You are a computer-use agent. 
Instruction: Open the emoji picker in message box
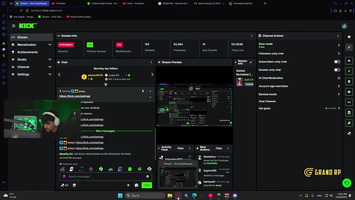(148, 176)
